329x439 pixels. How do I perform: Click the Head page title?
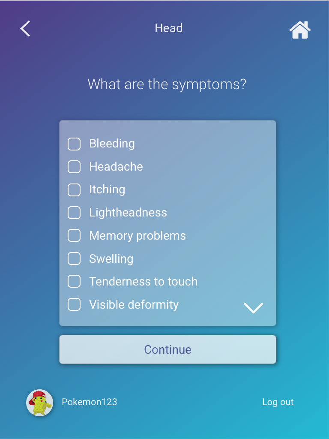(x=169, y=28)
